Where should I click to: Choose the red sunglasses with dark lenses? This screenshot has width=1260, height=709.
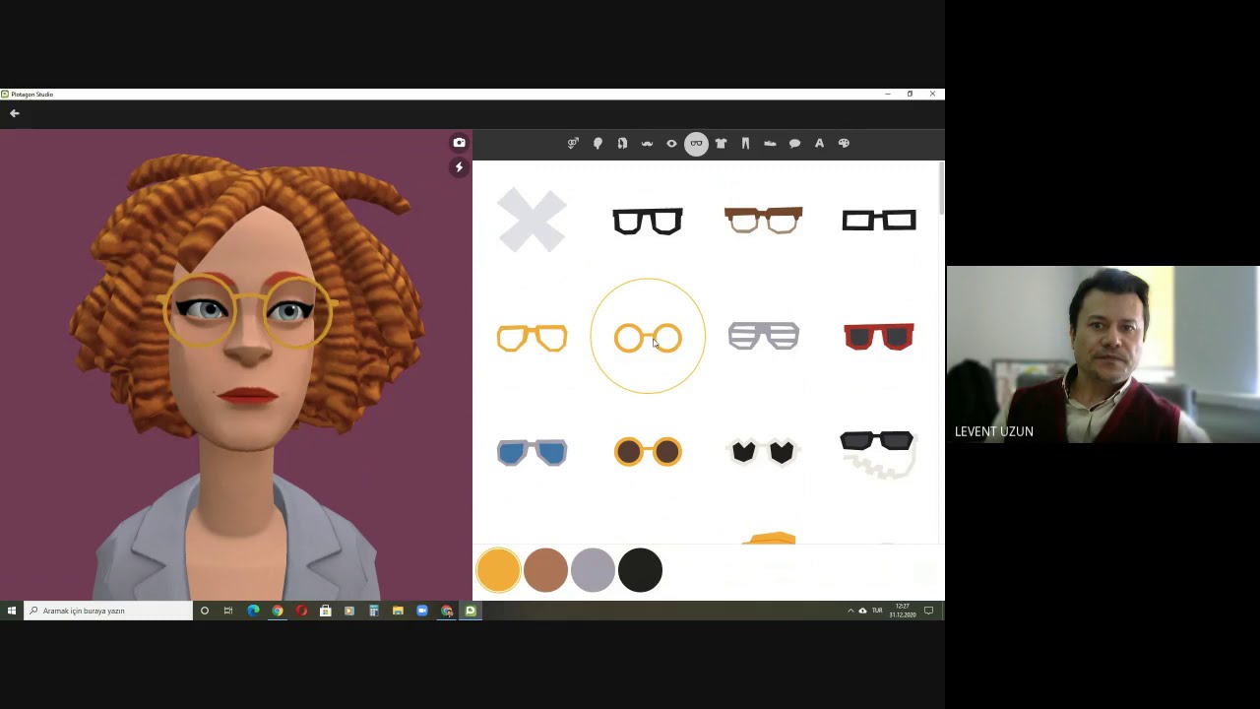coord(879,337)
